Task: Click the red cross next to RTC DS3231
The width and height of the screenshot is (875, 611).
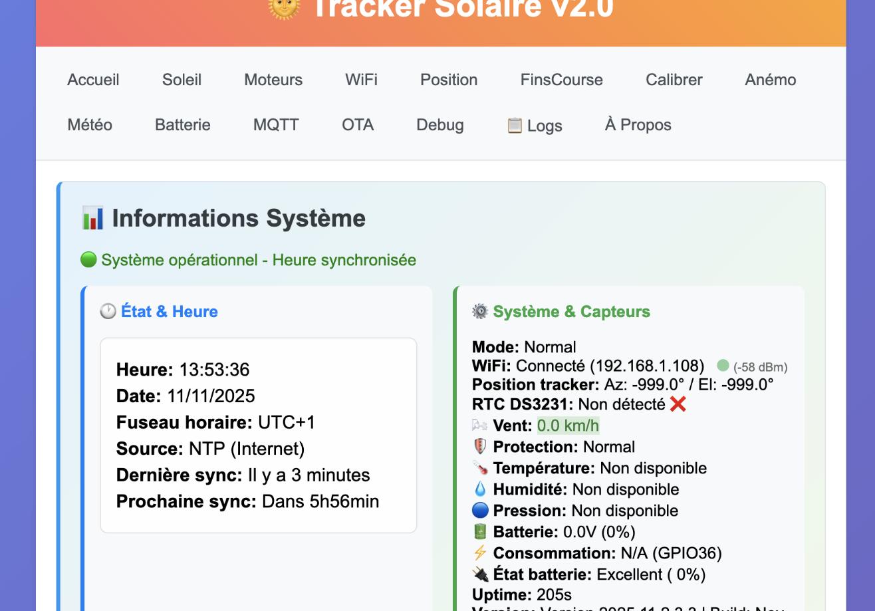Action: click(x=678, y=404)
